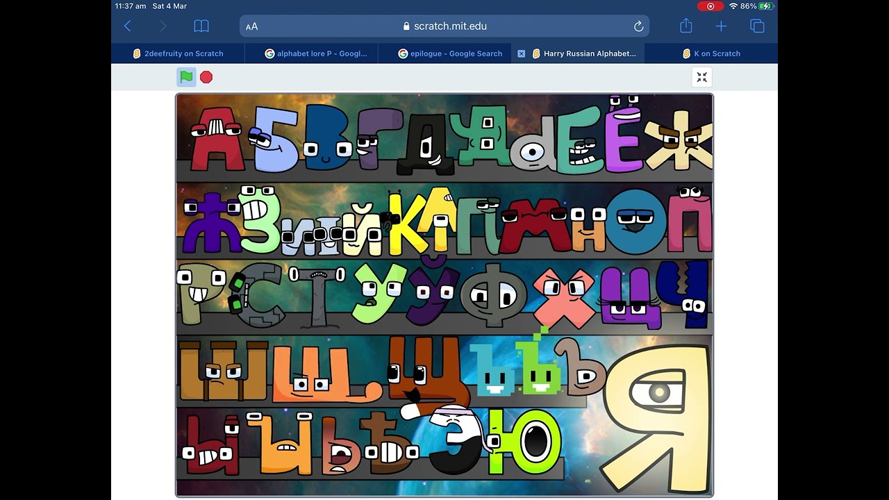
Task: Reload the page with the refresh icon
Action: [x=638, y=26]
